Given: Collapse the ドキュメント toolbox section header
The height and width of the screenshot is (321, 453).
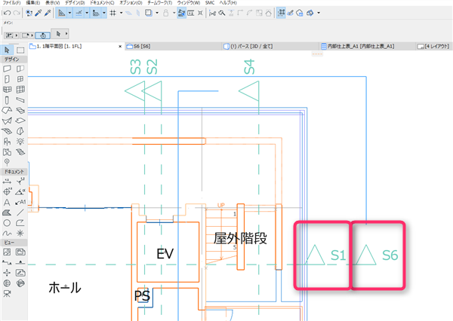Looking at the screenshot, I should (x=14, y=172).
